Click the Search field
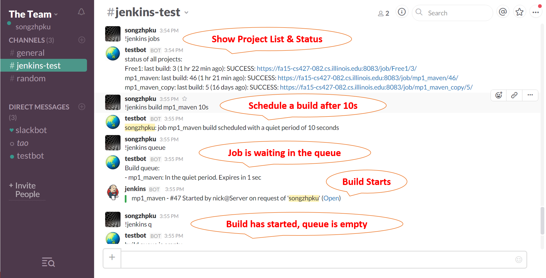Screen dimensions: 546x278 click(x=452, y=13)
